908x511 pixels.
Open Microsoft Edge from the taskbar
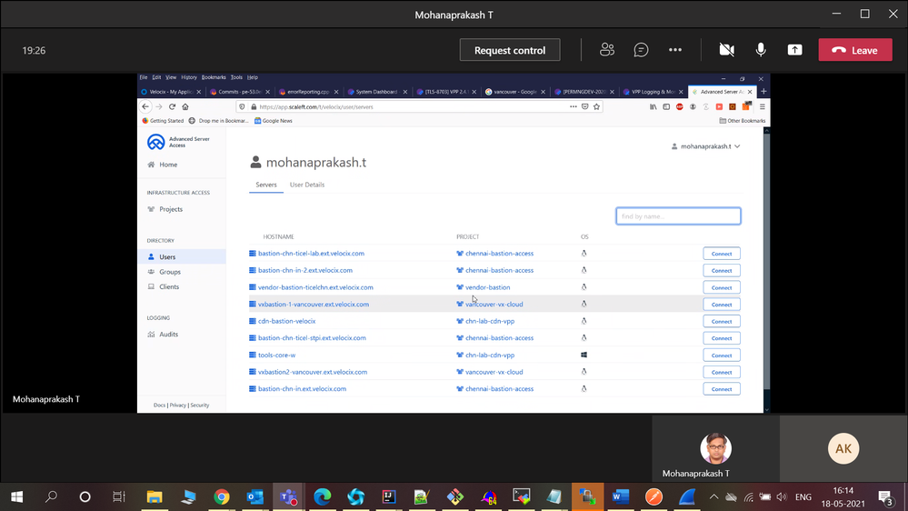click(x=322, y=496)
